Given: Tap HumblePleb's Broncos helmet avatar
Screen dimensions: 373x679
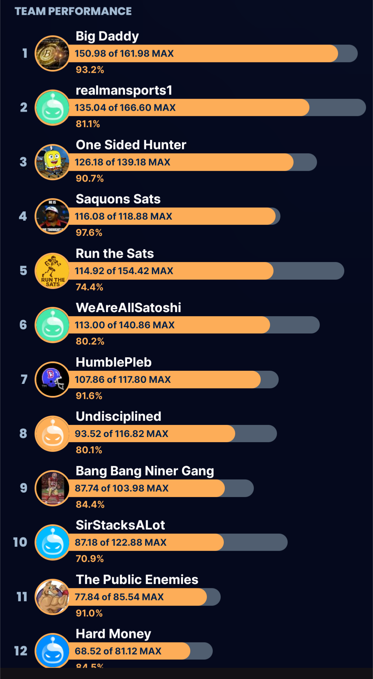Looking at the screenshot, I should [52, 380].
